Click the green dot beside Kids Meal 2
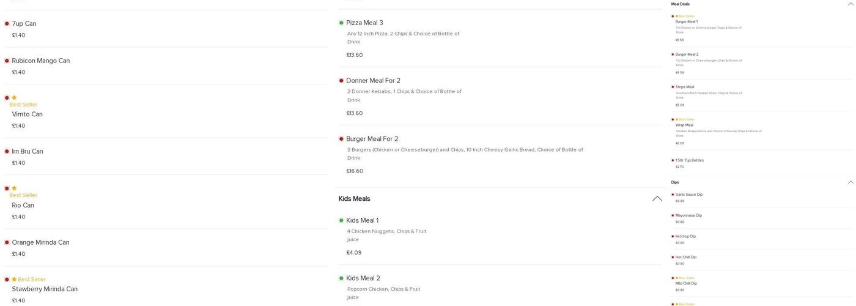 [x=341, y=278]
